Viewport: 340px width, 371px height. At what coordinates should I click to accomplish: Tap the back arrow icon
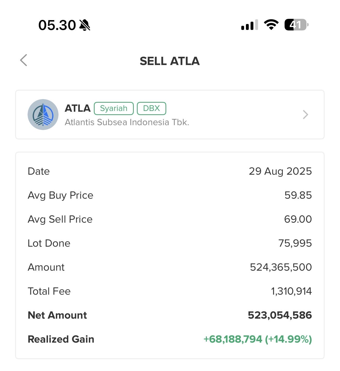click(24, 60)
